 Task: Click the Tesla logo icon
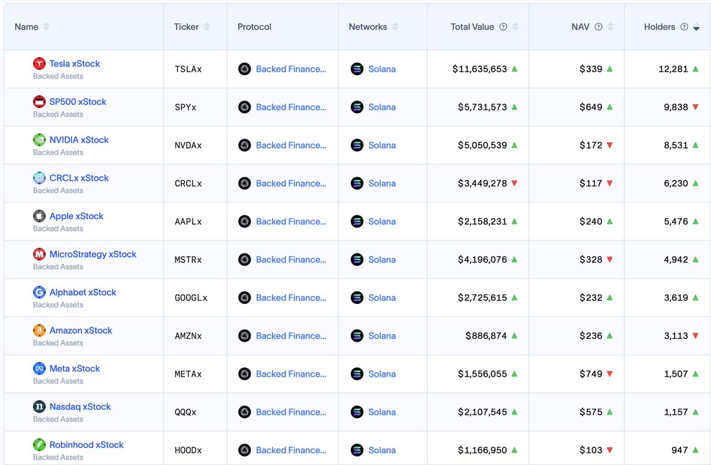pyautogui.click(x=40, y=63)
